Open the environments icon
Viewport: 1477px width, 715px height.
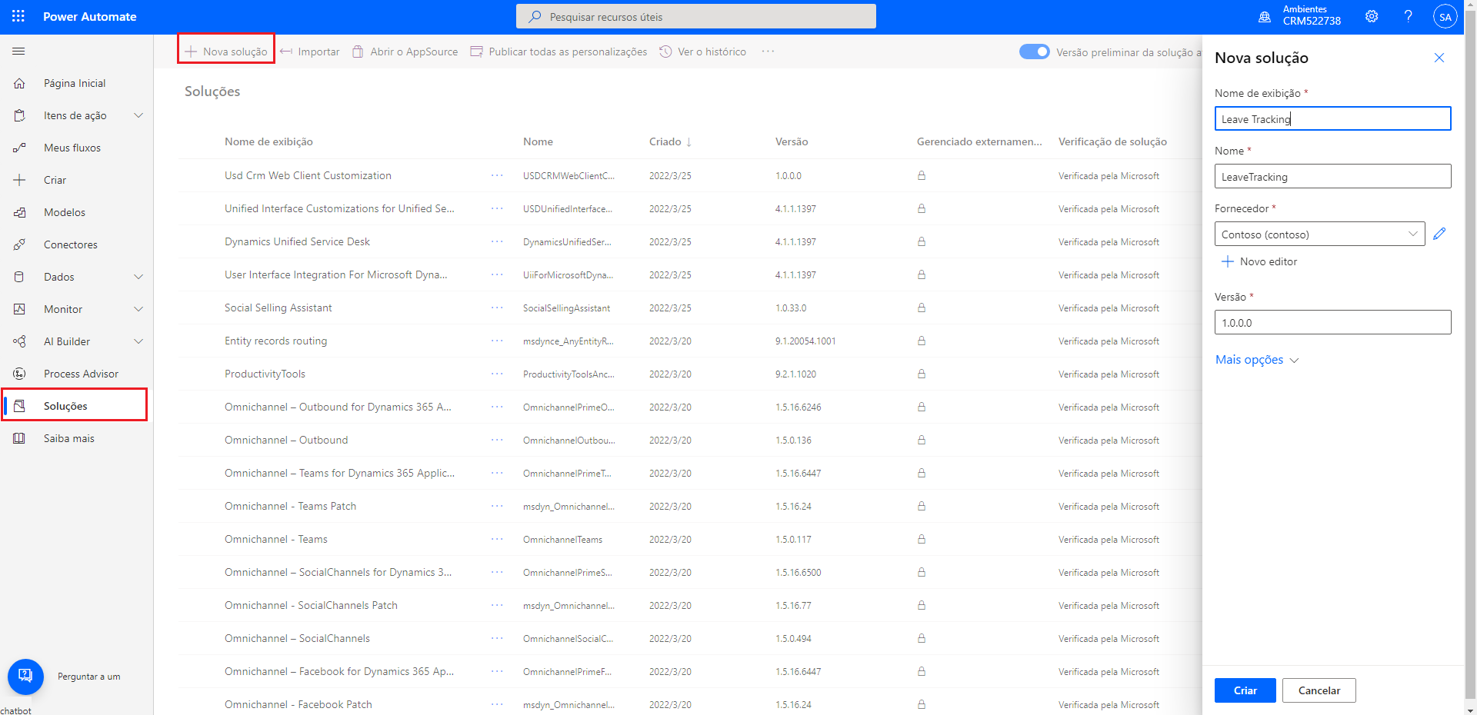[x=1264, y=16]
